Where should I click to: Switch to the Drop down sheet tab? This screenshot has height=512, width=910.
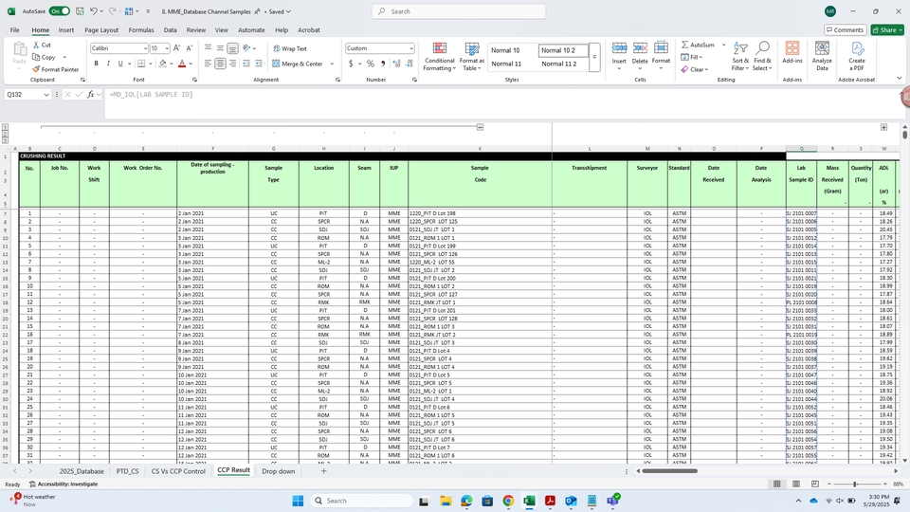[x=278, y=471]
